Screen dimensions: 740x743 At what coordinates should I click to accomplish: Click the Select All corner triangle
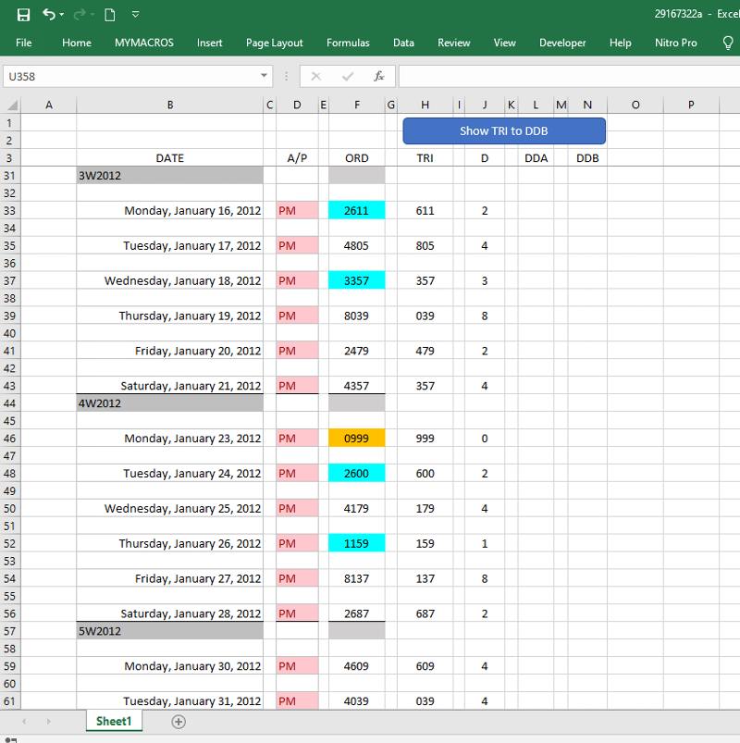pos(10,105)
